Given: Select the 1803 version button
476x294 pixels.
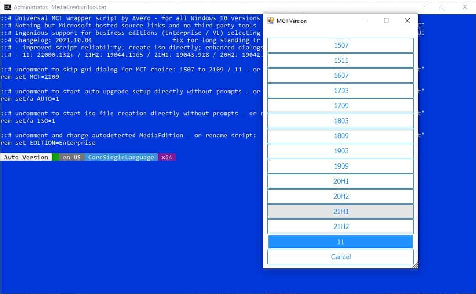Looking at the screenshot, I should coord(340,121).
